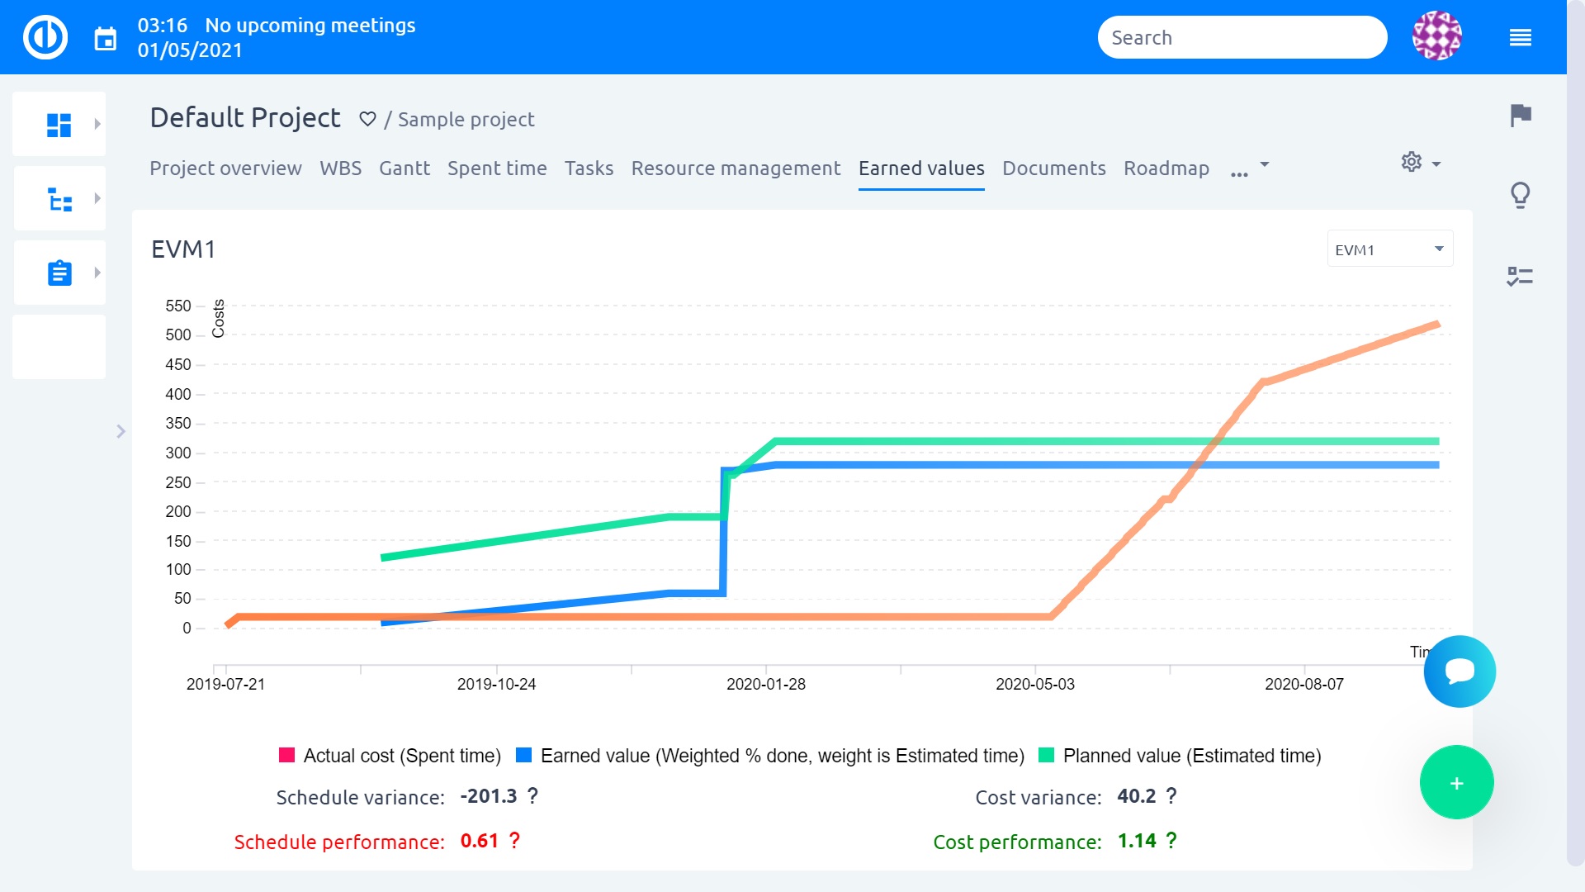
Task: Open the clipboard/tasks icon in the left sidebar
Action: [x=59, y=272]
